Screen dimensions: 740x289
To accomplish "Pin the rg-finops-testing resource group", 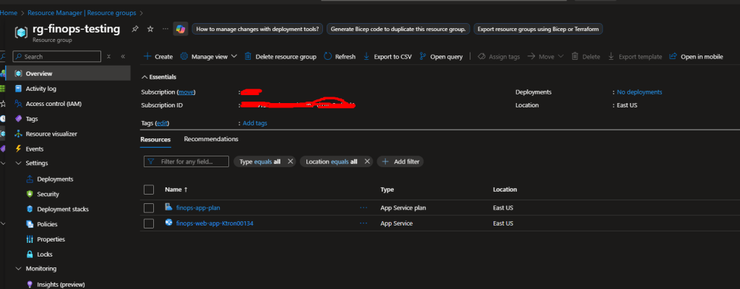I will coord(135,29).
